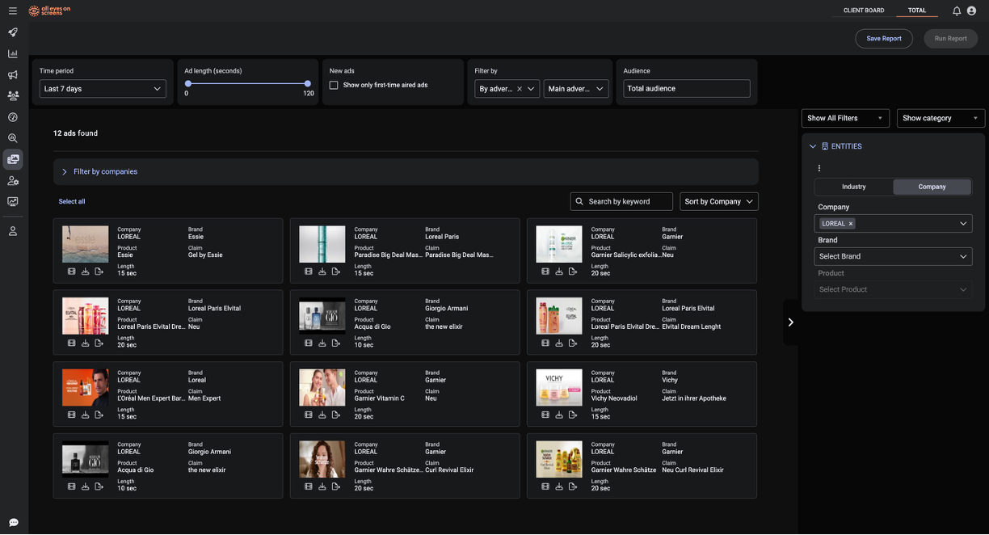Collapse the ENTITIES section

[x=813, y=146]
